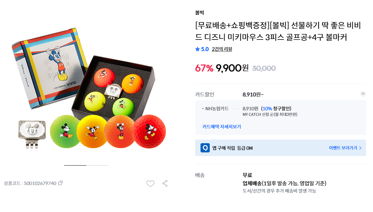
Task: Select the second image slide indicator
Action: 98,165
